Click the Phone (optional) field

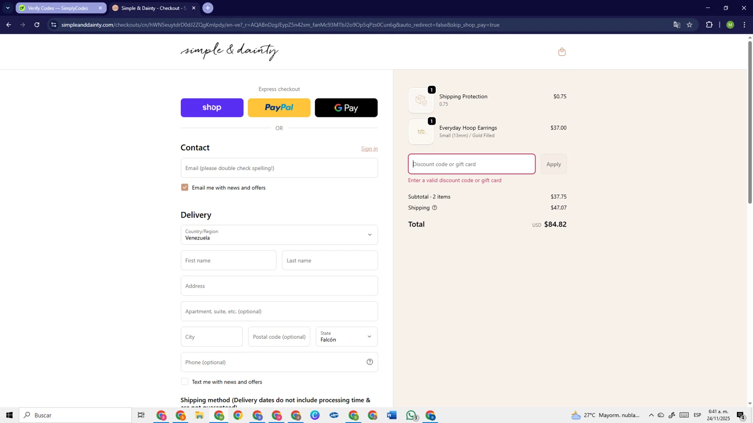click(279, 362)
